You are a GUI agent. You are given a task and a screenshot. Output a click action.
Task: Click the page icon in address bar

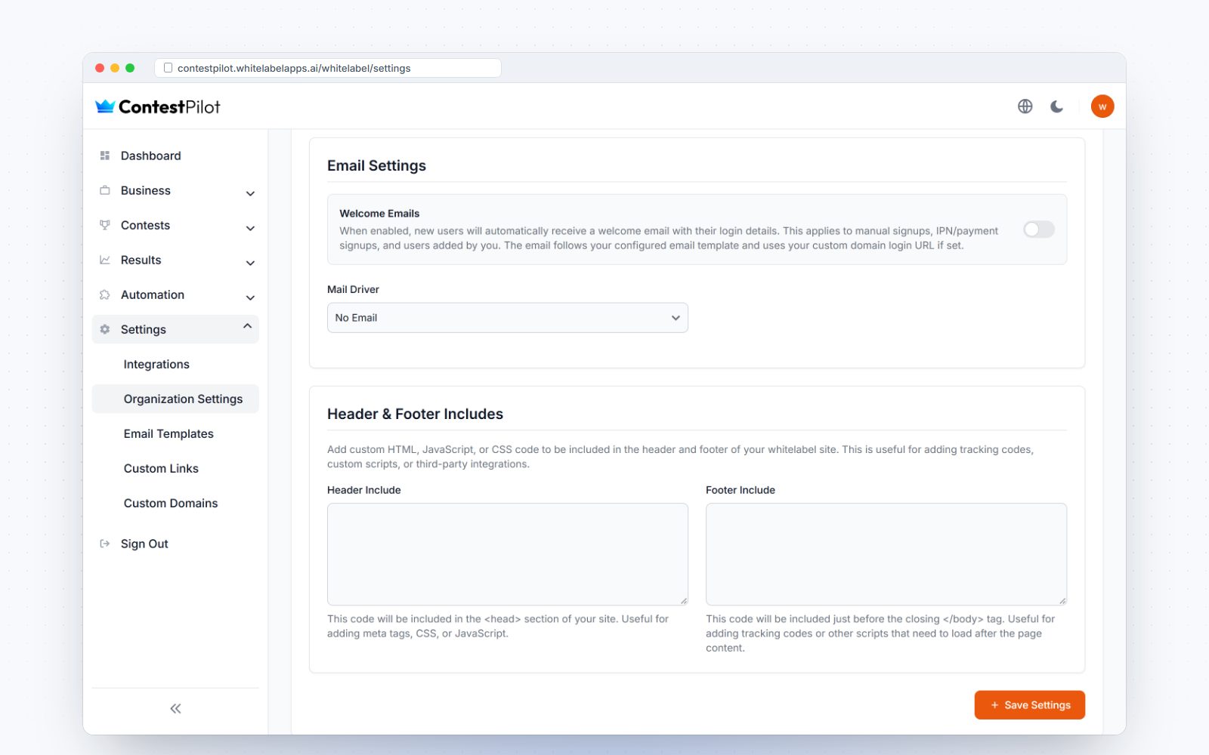pos(168,68)
